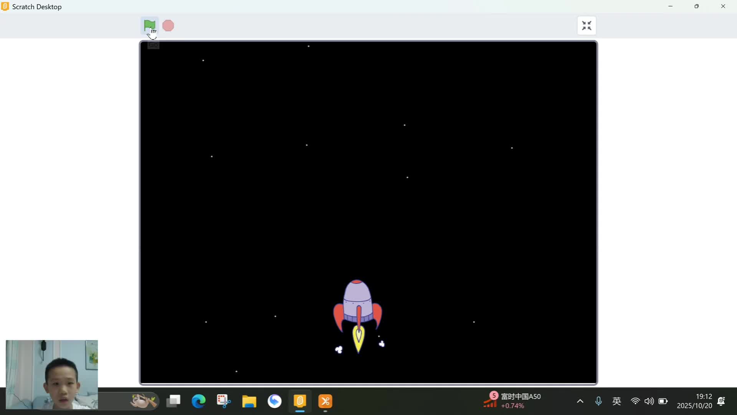The width and height of the screenshot is (737, 415).
Task: Click the green flag to start
Action: (x=149, y=25)
